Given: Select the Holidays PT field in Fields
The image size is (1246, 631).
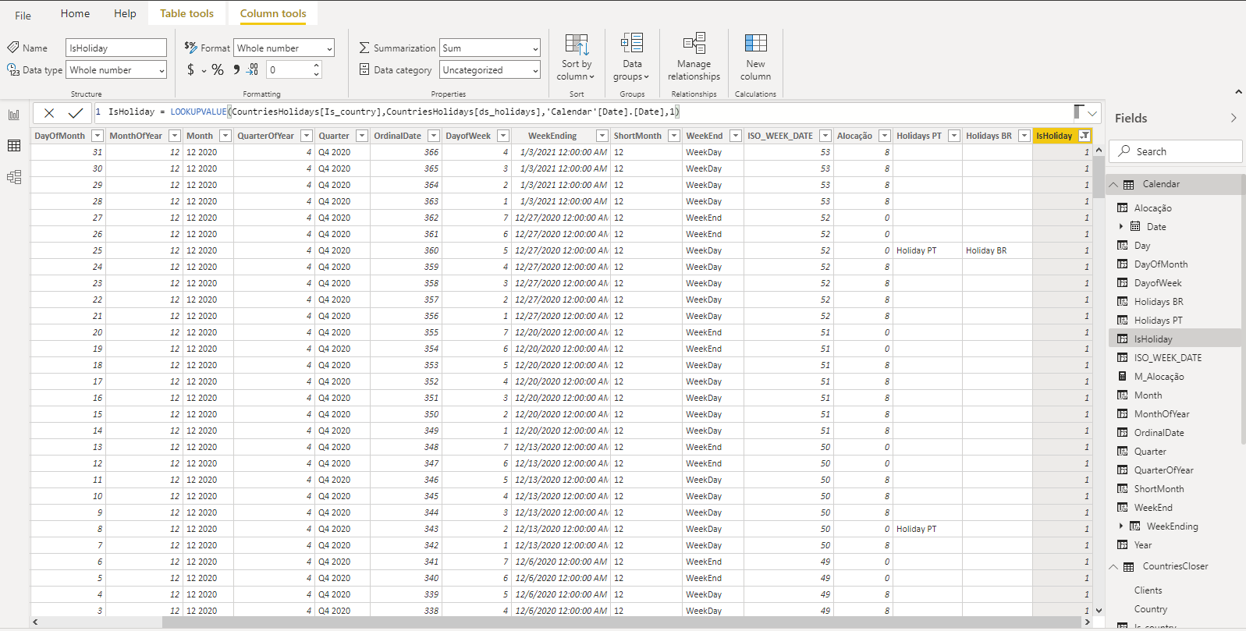Looking at the screenshot, I should click(1158, 321).
